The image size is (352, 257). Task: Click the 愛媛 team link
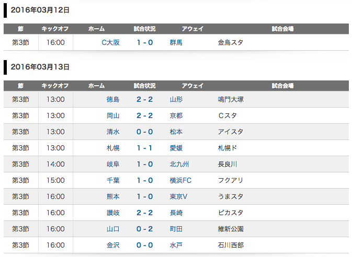176,148
